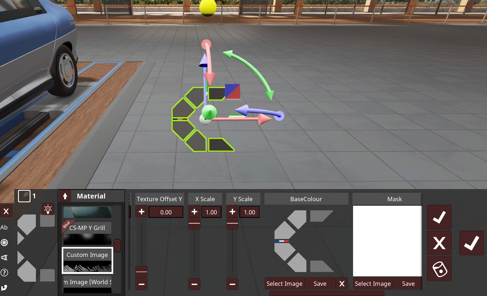This screenshot has width=487, height=296.
Task: Increase Texture Offset Y with the plus button
Action: pos(141,212)
